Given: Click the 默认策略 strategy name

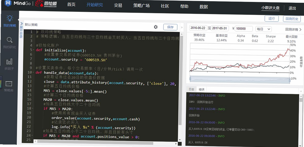Looking at the screenshot, I should [31, 25].
